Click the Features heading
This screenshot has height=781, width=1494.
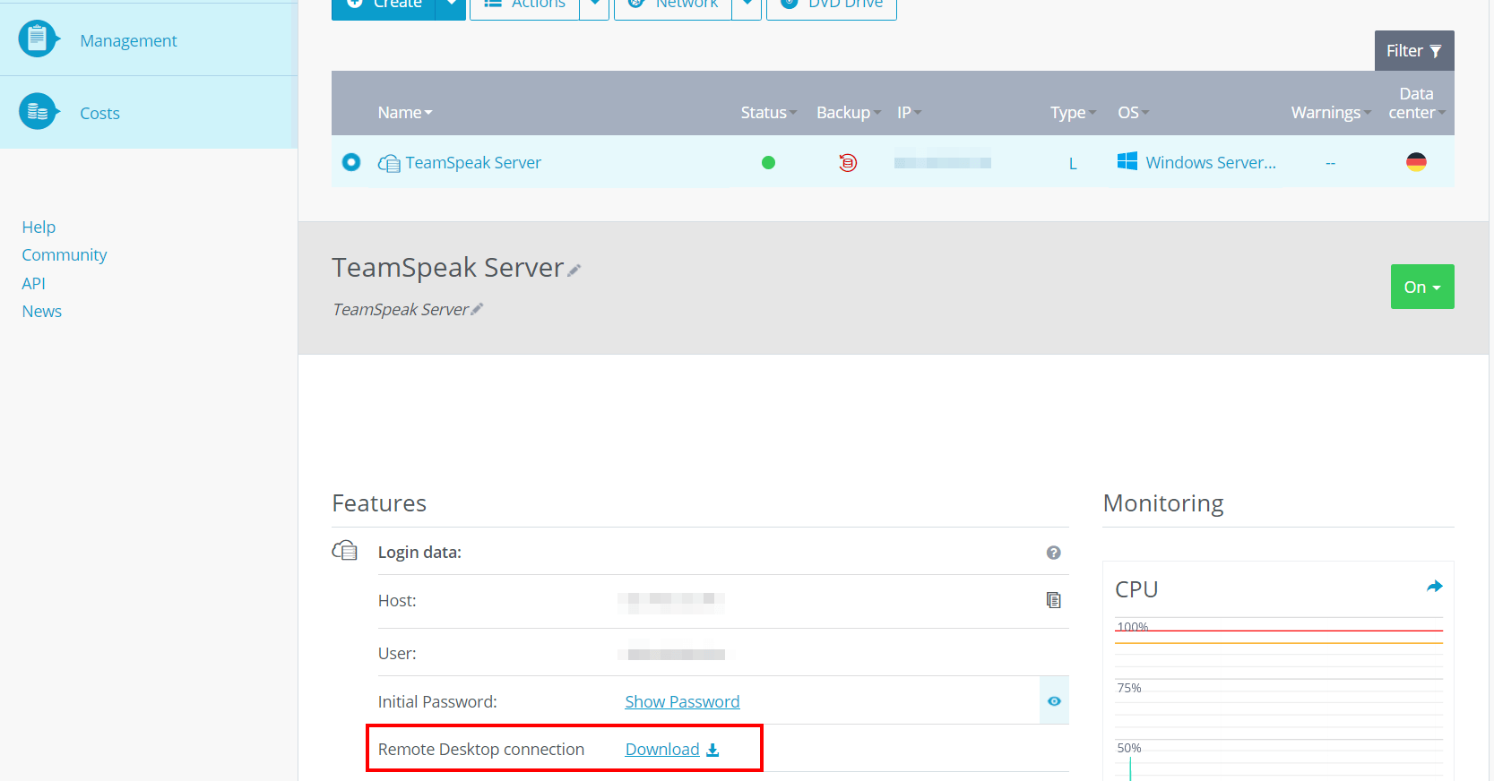point(379,503)
